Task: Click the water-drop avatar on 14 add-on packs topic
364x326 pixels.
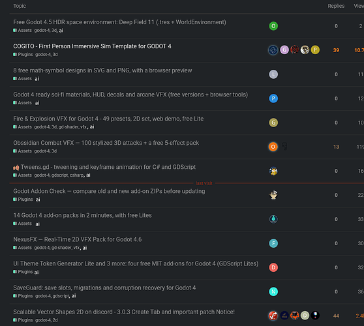Action: point(273,219)
